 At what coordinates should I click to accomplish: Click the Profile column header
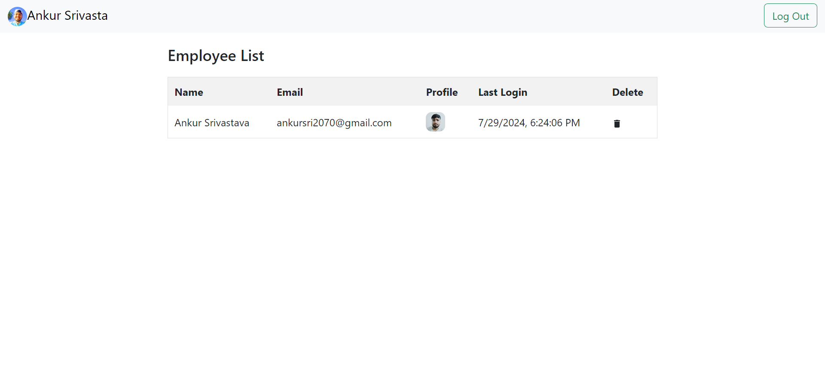click(x=442, y=92)
